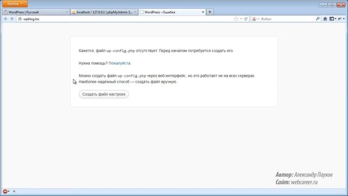Click the site identity globe icon
This screenshot has width=348, height=196.
(20, 19)
